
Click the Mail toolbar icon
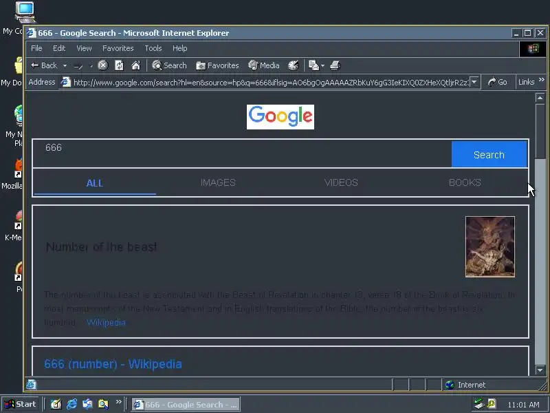(313, 65)
